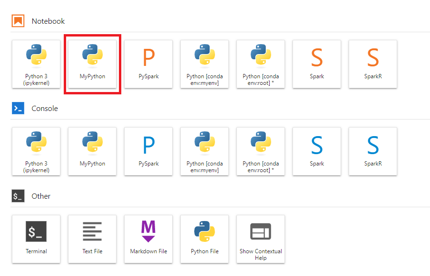Start a Spark console session
Screen dimensions: 430x276
click(x=317, y=151)
